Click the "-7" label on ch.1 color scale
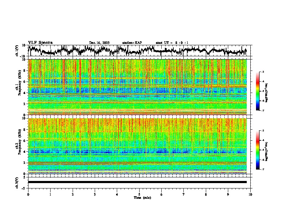Viewport: 282px width, 218px height. [262, 110]
